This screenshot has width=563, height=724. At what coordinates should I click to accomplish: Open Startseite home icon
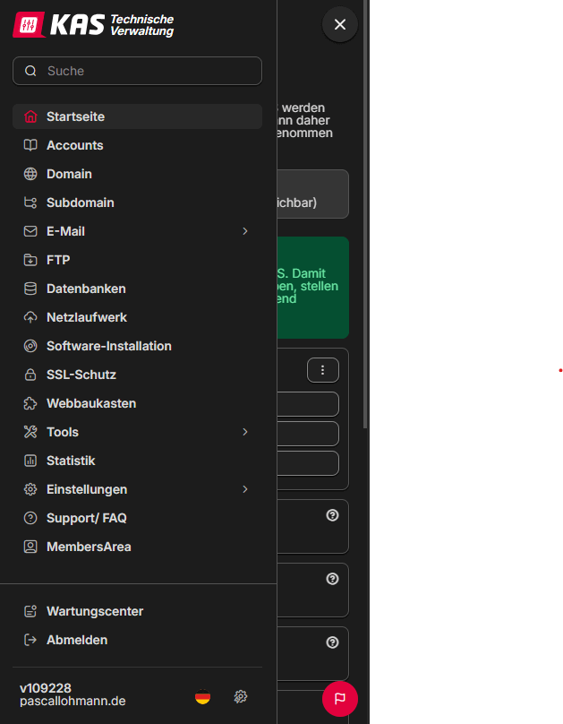point(30,116)
